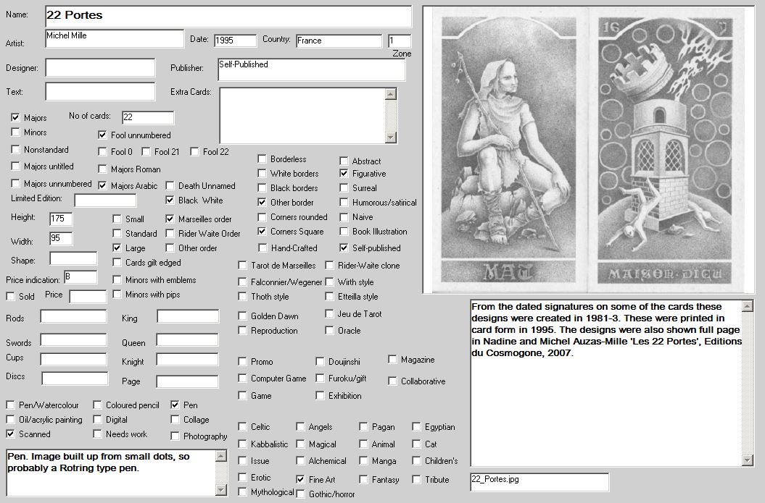This screenshot has height=503, width=765.
Task: Check the Rider Waite Order option
Action: 170,234
